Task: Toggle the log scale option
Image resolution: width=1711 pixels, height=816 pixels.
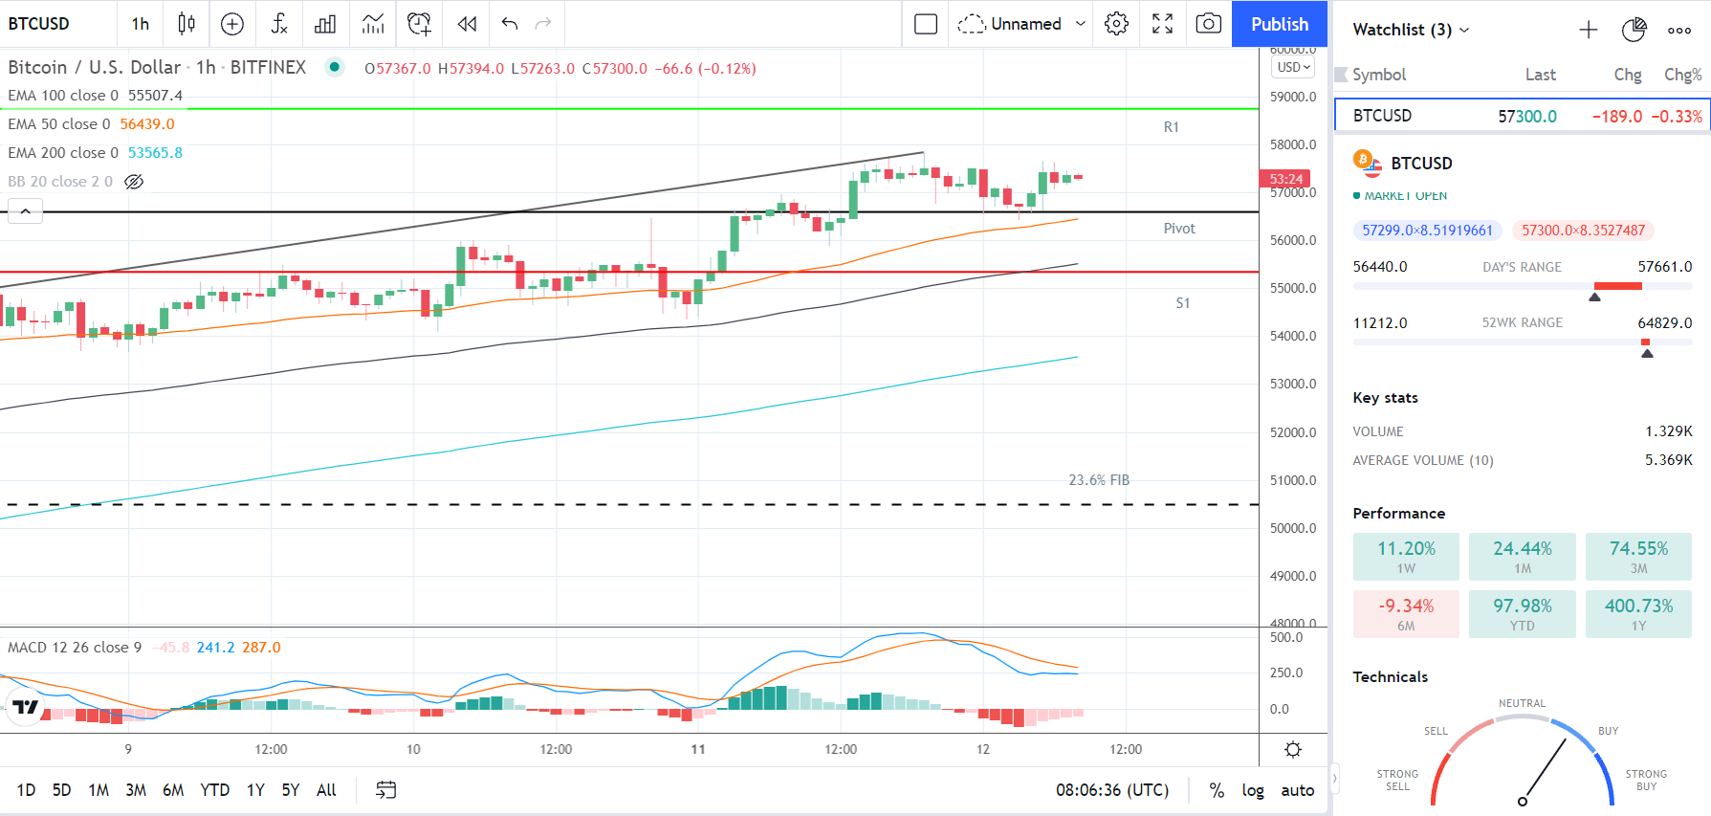Action: [1253, 790]
